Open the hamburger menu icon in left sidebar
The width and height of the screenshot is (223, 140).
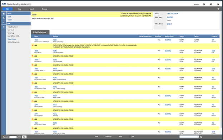pos(4,26)
